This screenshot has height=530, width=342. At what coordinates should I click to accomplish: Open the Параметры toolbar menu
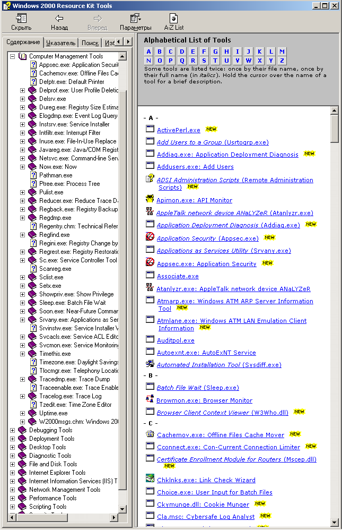pyautogui.click(x=136, y=22)
